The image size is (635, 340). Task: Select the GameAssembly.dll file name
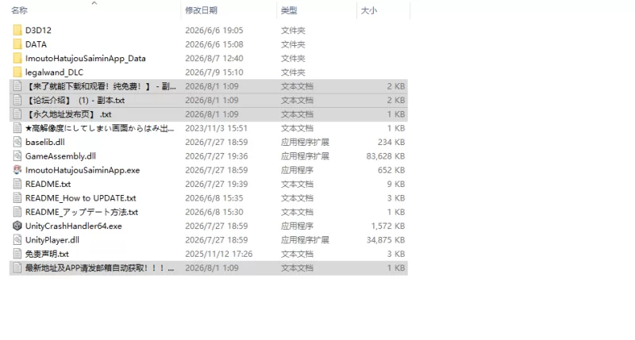tap(61, 156)
